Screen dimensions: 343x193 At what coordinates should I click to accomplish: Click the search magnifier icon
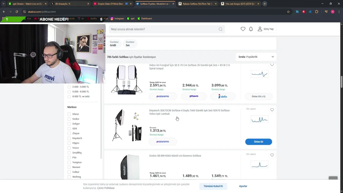tap(220, 29)
